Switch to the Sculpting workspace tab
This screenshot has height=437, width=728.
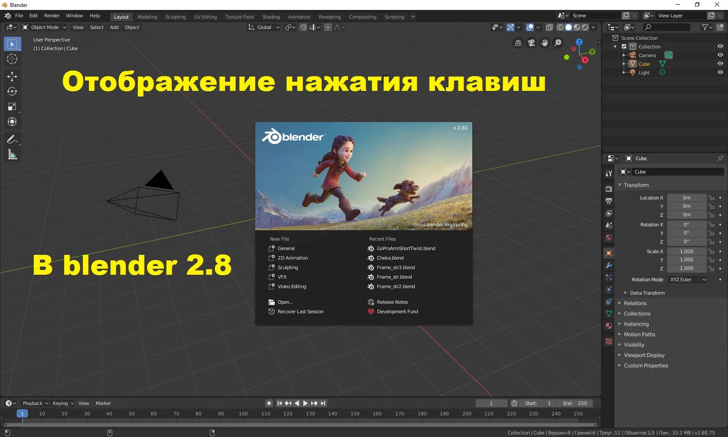coord(175,17)
